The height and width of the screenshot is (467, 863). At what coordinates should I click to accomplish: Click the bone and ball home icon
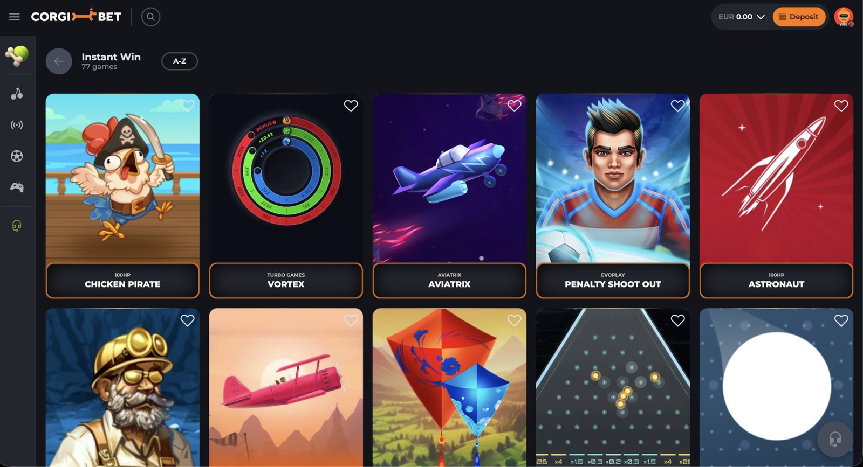coord(17,55)
